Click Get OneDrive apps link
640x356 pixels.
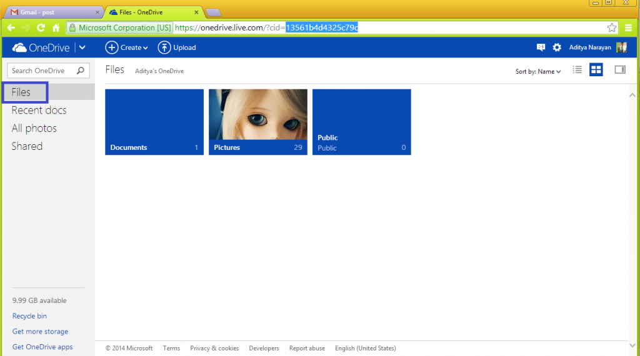pos(42,347)
